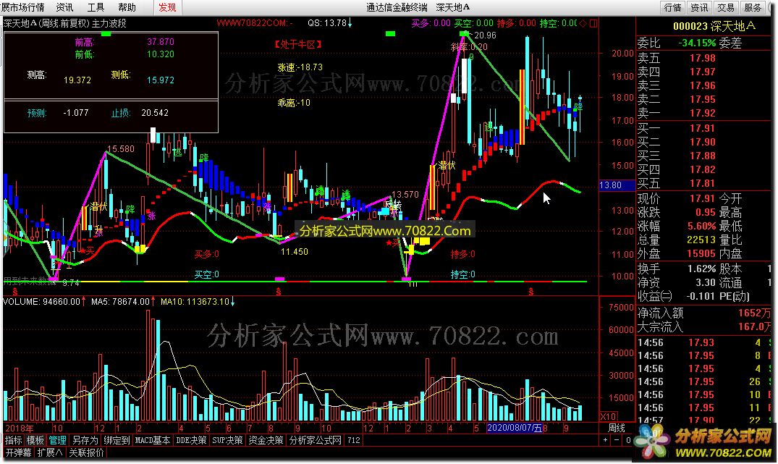Click the 20.96 peak price label
Viewport: 778px width, 464px height.
[x=485, y=35]
